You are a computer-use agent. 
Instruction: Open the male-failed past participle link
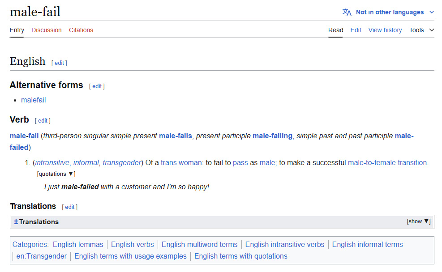(404, 136)
